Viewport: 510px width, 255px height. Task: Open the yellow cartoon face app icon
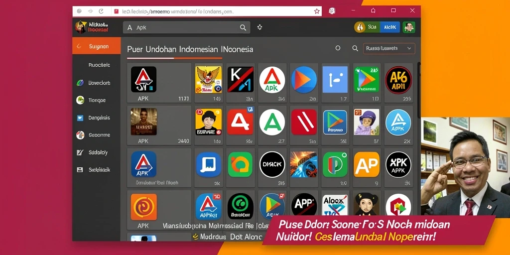point(209,122)
